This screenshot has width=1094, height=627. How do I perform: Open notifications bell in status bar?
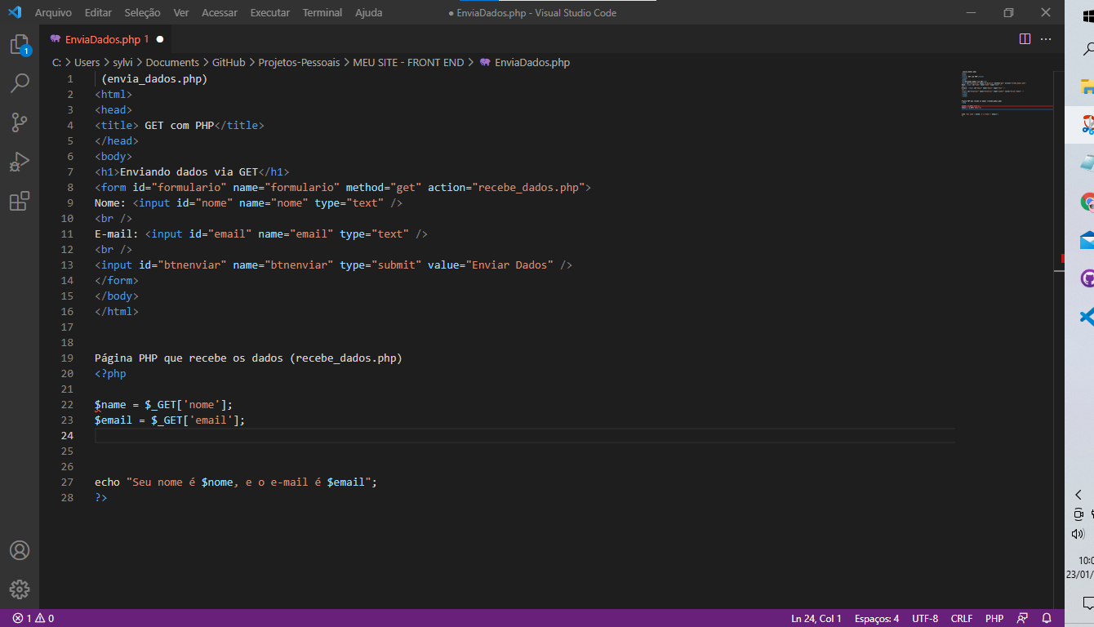(x=1046, y=618)
